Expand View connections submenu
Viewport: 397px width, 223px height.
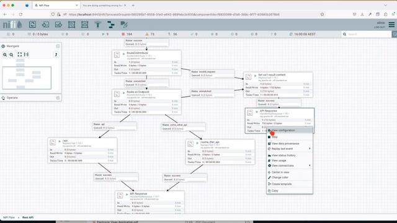coord(290,165)
